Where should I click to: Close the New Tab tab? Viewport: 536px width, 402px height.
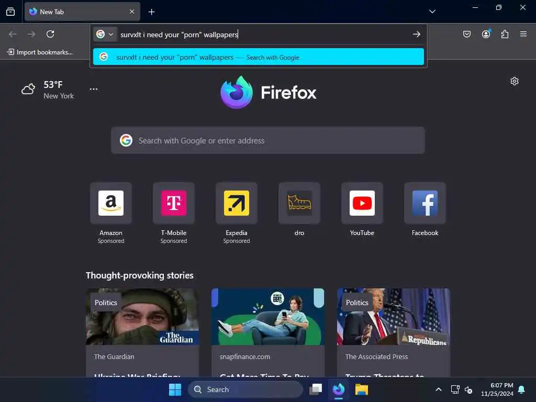point(131,12)
